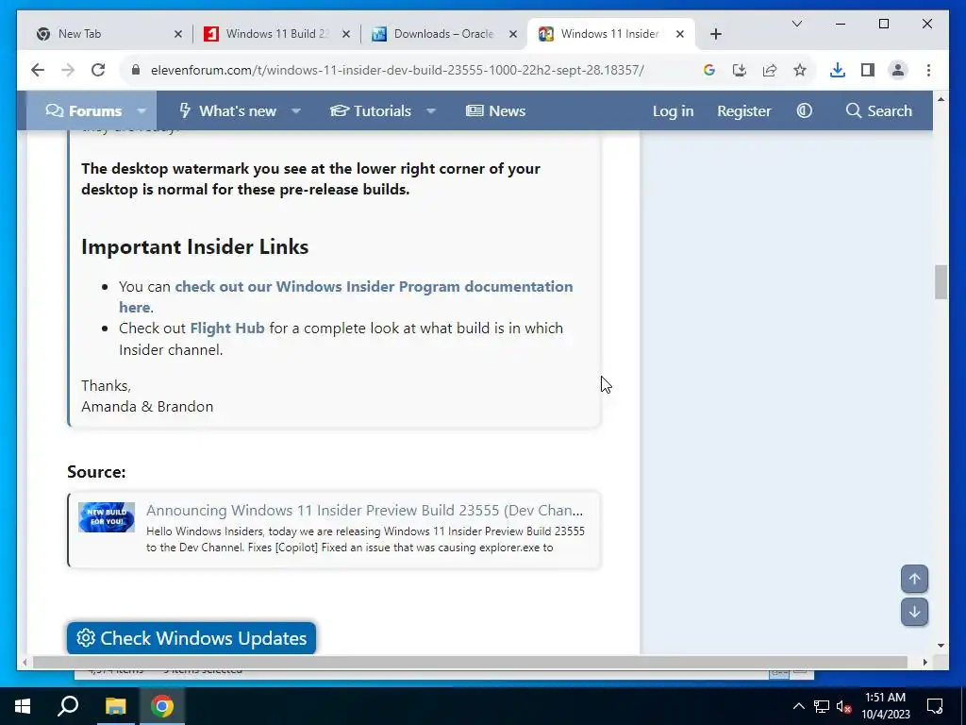Share this page icon

coord(770,70)
